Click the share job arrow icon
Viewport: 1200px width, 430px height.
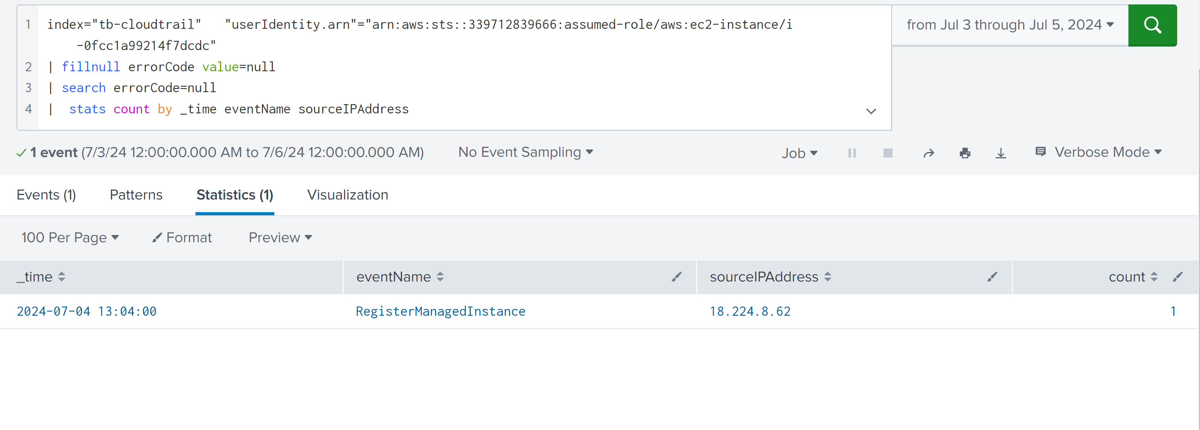[x=929, y=153]
